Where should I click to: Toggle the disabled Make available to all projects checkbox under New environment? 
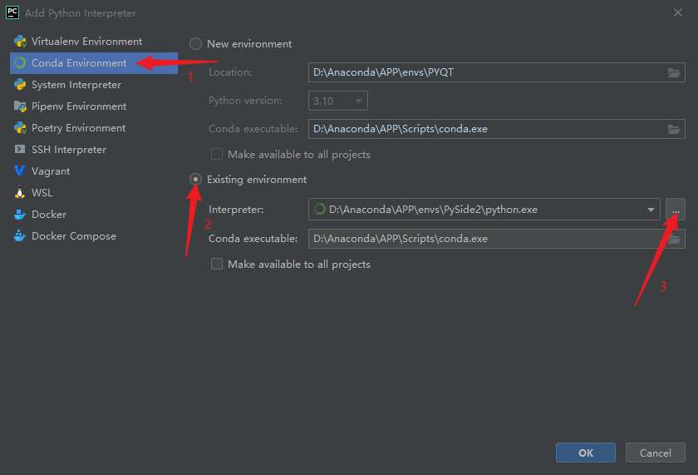217,154
